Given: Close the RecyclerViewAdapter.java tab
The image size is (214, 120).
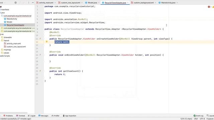Looking at the screenshot, I should click(128, 3).
